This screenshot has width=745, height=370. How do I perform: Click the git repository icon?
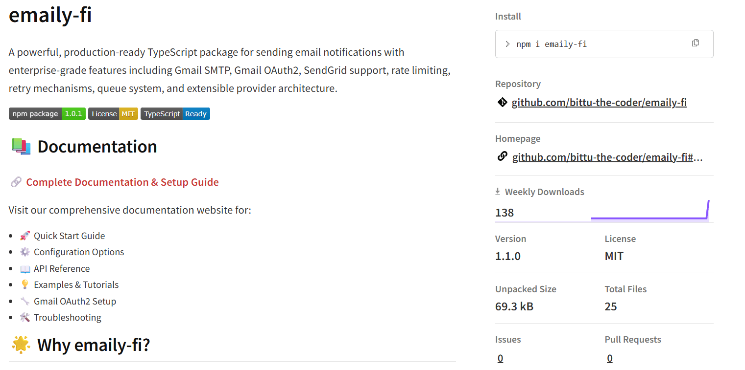pos(502,103)
